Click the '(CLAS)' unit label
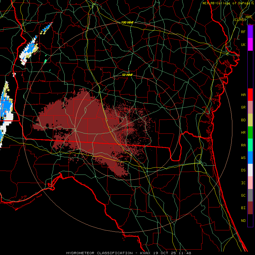 pyautogui.click(x=239, y=20)
